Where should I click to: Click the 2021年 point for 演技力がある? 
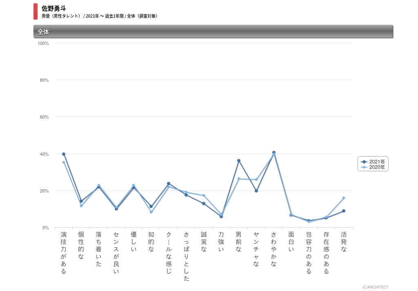[x=64, y=154]
